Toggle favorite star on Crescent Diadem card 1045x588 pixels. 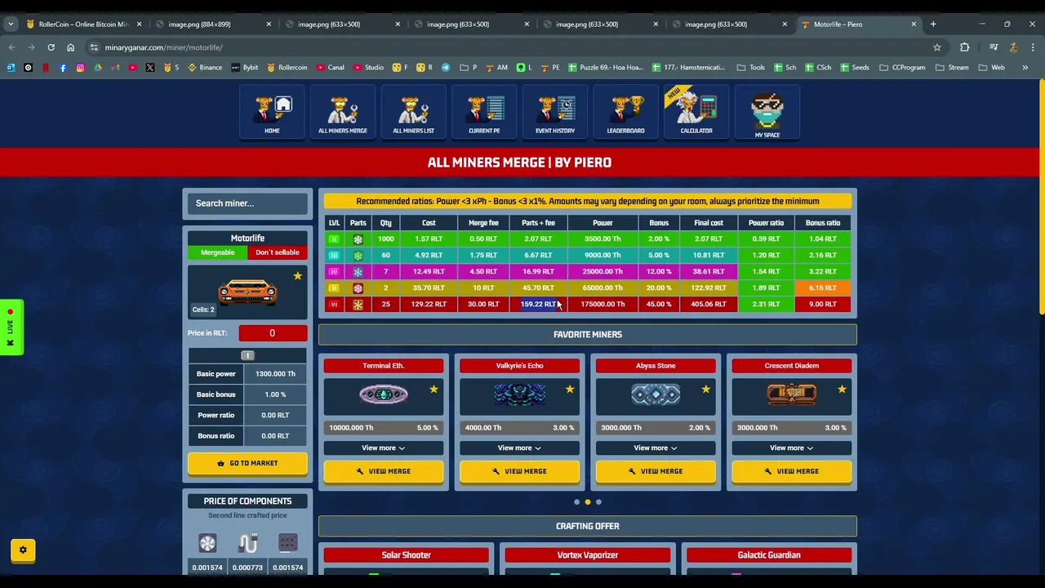[x=842, y=390]
